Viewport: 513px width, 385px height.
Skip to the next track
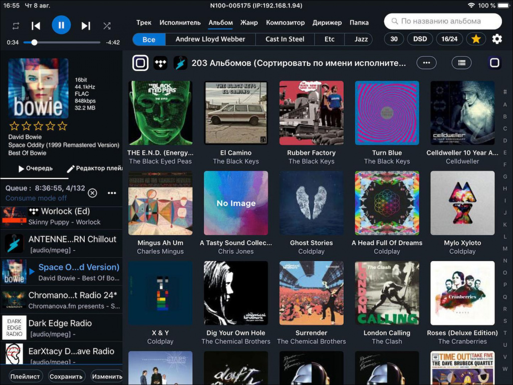[x=86, y=26]
